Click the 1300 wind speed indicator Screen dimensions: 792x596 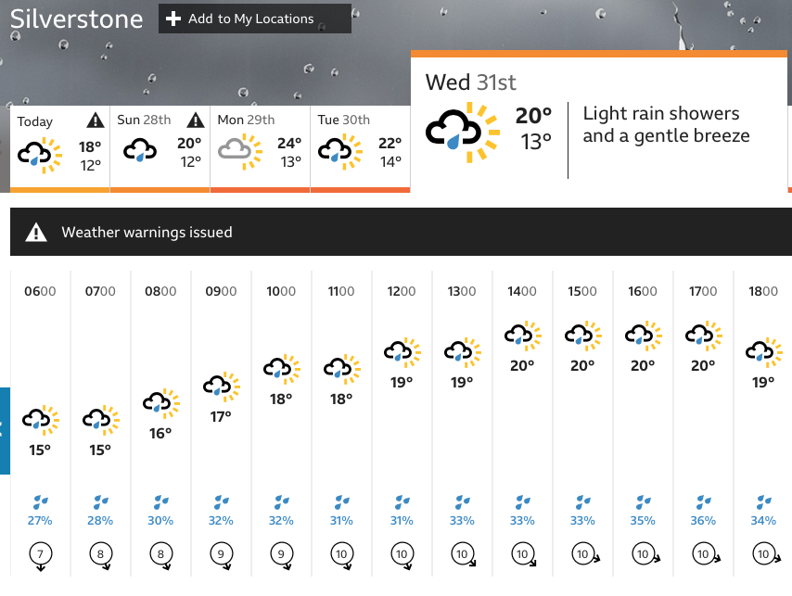point(462,555)
